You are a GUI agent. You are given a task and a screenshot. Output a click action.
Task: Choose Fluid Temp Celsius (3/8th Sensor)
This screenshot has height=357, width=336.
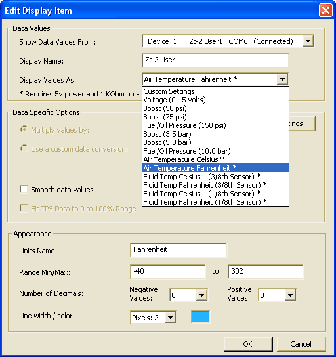[215, 177]
